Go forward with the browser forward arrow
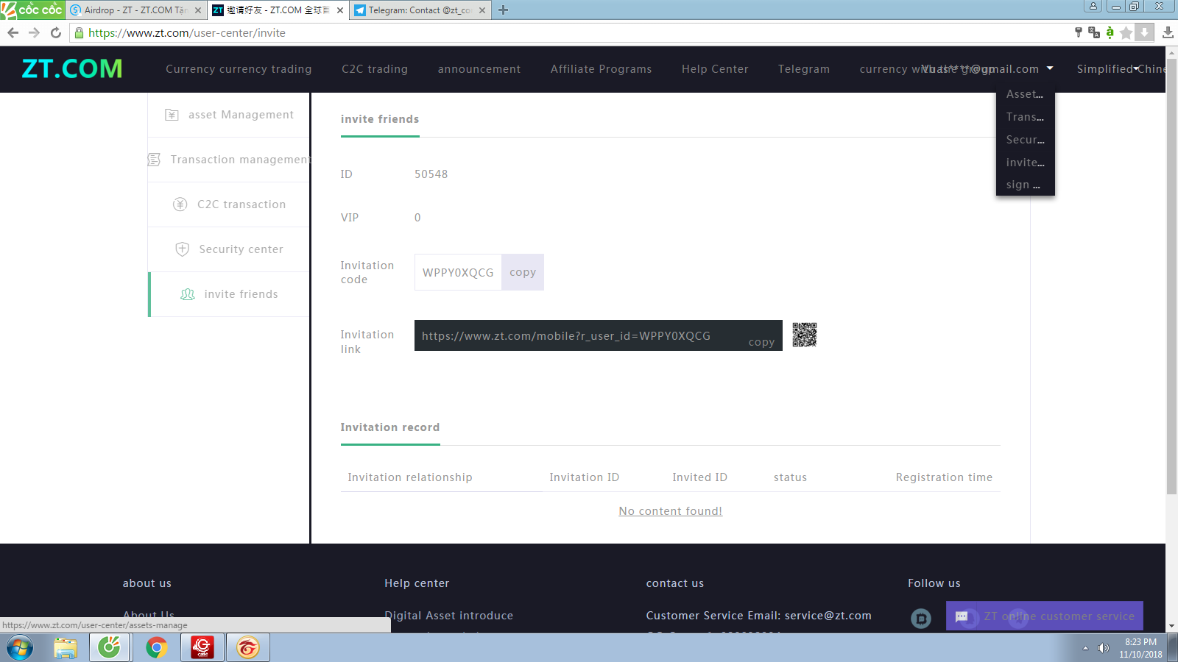 [34, 32]
